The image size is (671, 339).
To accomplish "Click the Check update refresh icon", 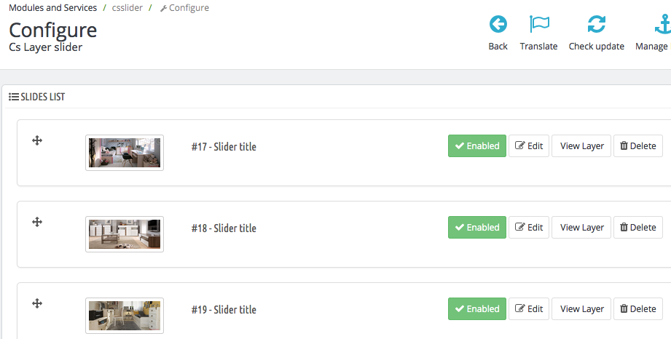I will coord(596,25).
